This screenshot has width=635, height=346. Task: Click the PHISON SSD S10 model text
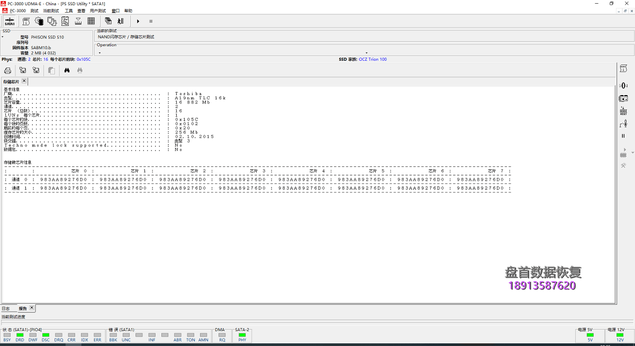coord(48,38)
